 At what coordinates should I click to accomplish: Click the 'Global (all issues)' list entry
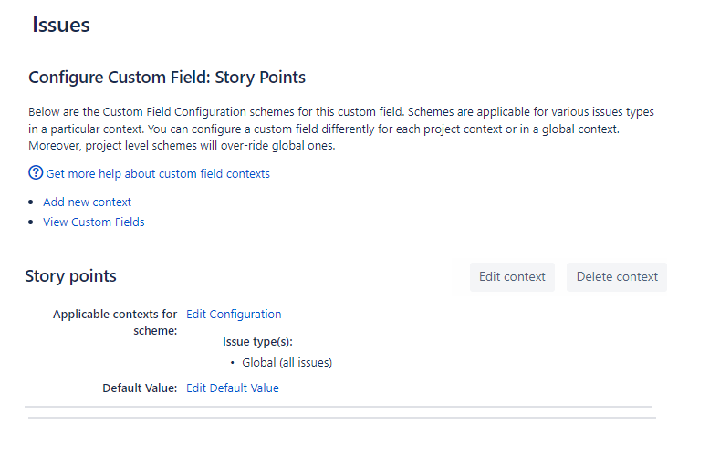287,362
